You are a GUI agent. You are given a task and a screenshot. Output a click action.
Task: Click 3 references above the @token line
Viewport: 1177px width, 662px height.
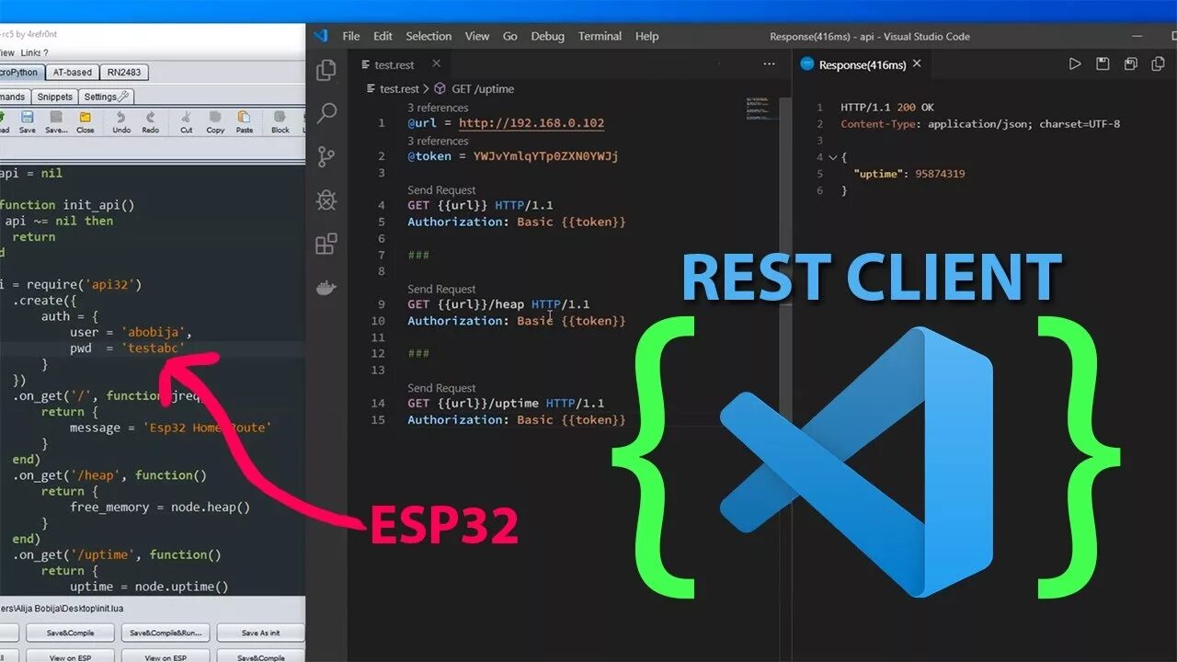pyautogui.click(x=438, y=141)
